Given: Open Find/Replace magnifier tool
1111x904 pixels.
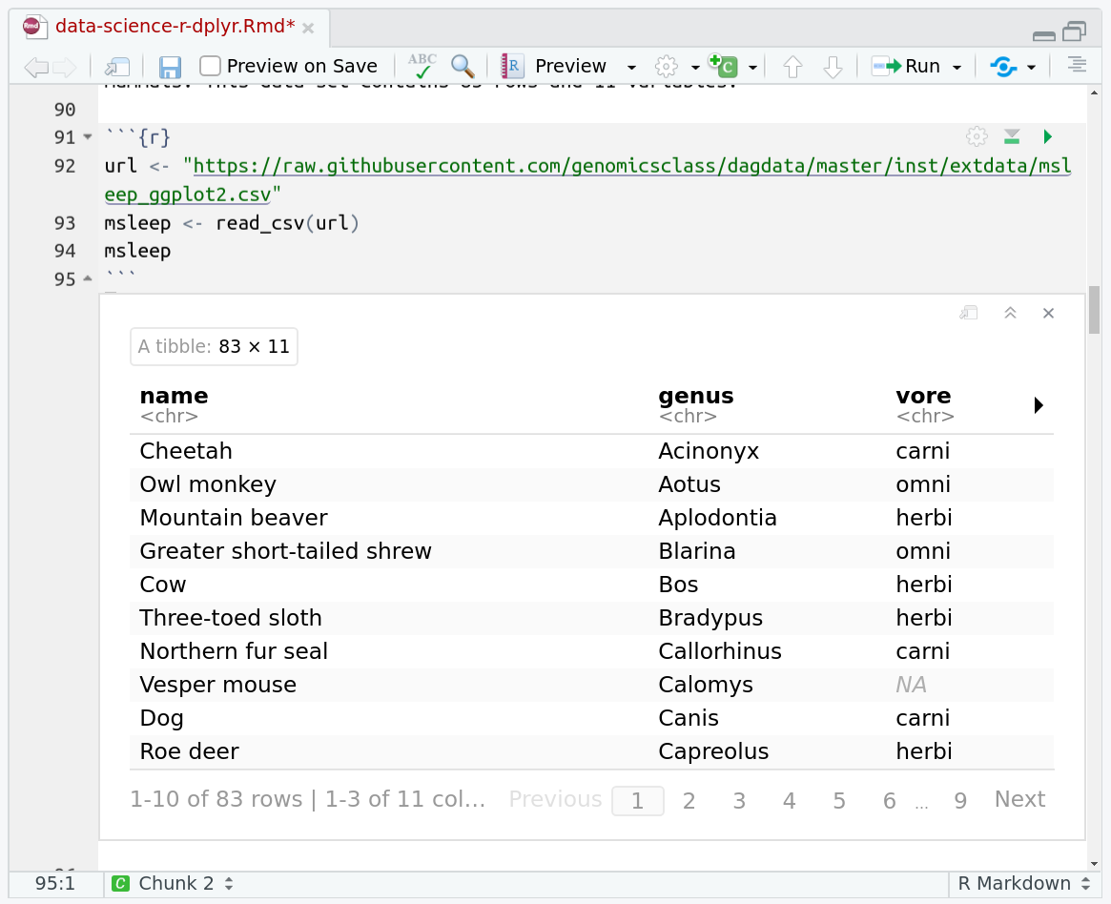Looking at the screenshot, I should [x=463, y=67].
